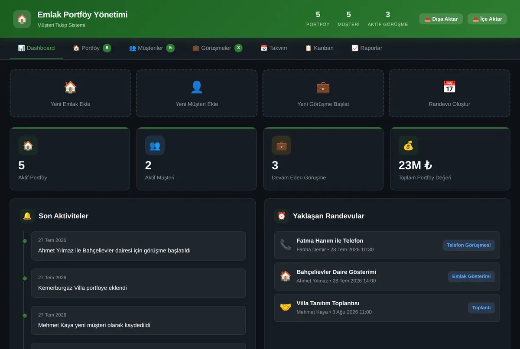520x349 pixels.
Task: Click the PORTFÖY counter in header
Action: pos(318,19)
